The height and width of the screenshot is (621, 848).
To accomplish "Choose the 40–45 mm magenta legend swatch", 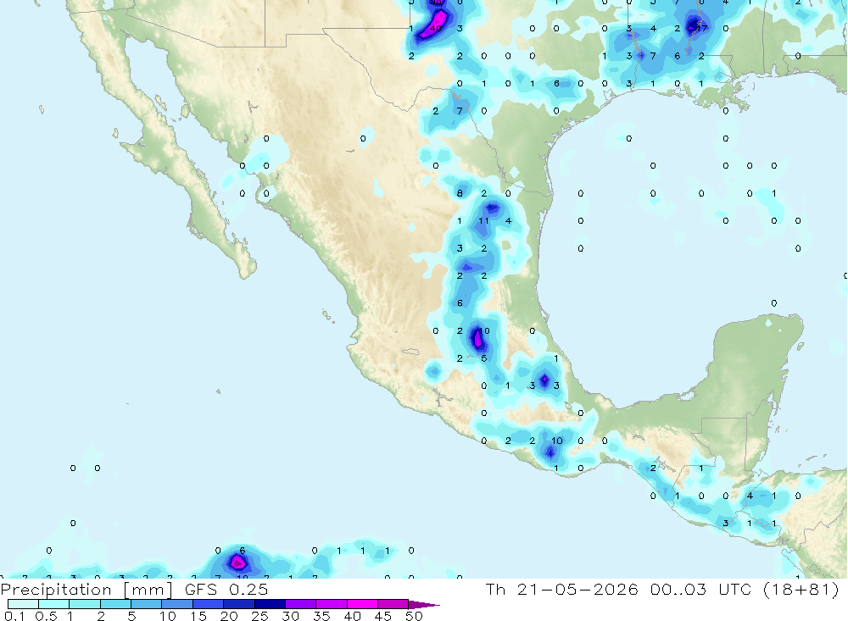I will click(362, 604).
